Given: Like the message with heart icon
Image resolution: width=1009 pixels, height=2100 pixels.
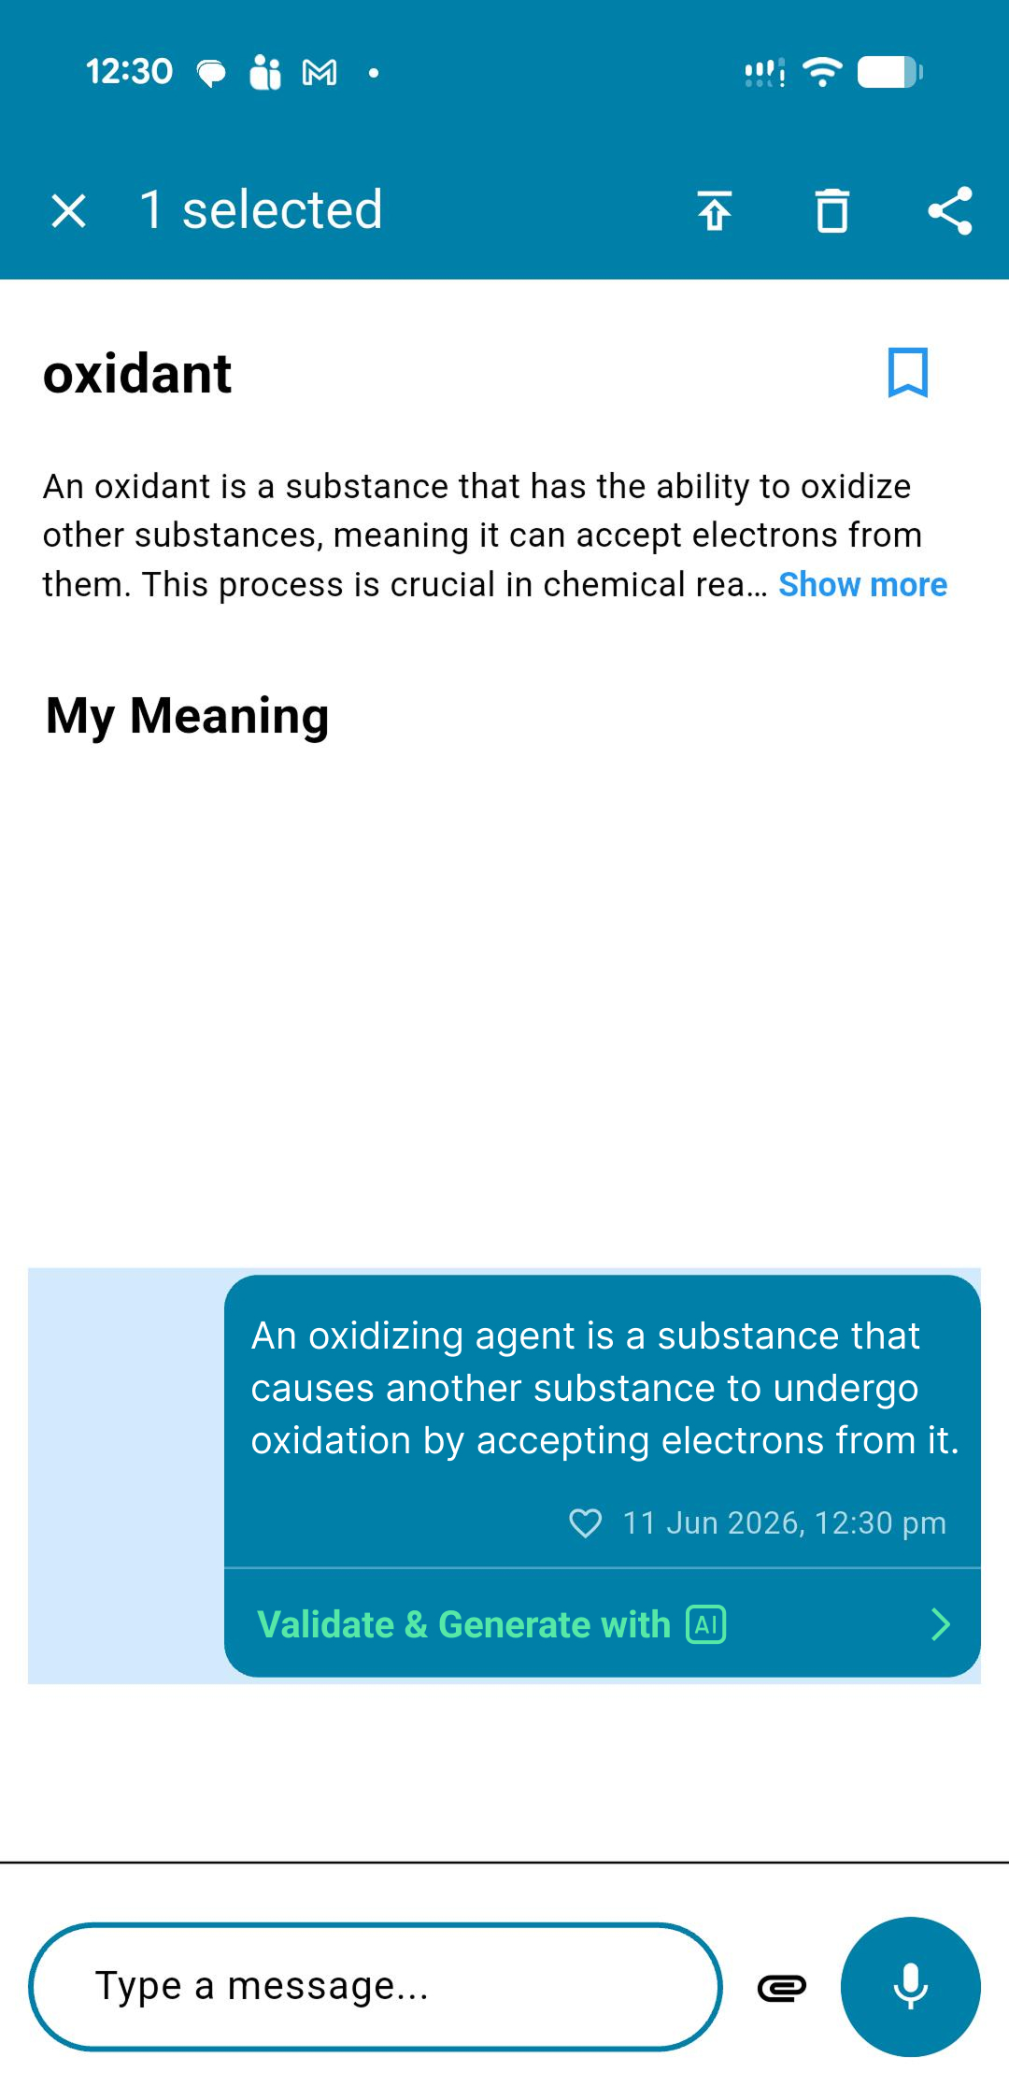Looking at the screenshot, I should pyautogui.click(x=586, y=1523).
